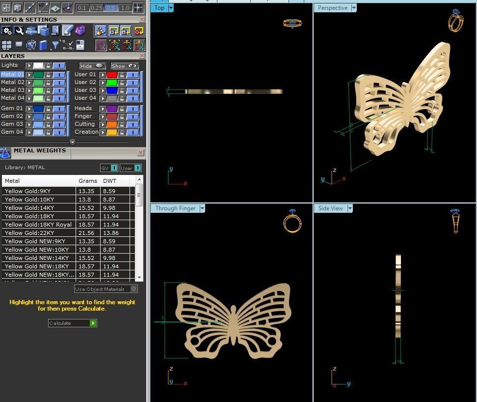The image size is (477, 402).
Task: Click the document with blue cube icon
Action: tap(43, 31)
